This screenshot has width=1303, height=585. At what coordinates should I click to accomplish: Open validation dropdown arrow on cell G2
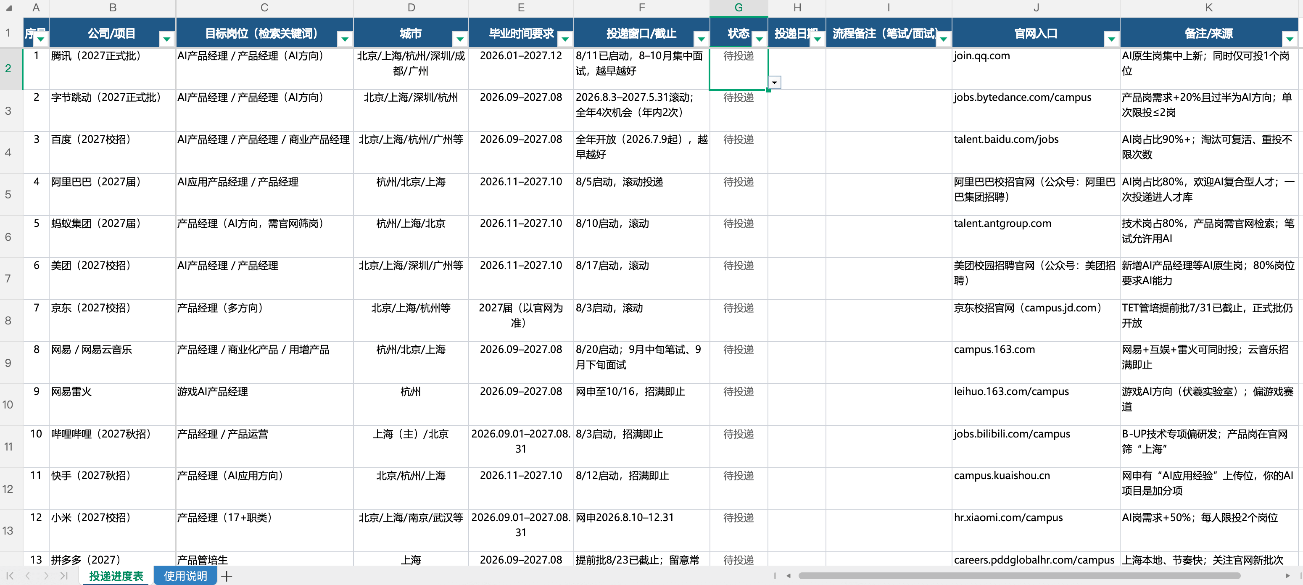pyautogui.click(x=774, y=82)
